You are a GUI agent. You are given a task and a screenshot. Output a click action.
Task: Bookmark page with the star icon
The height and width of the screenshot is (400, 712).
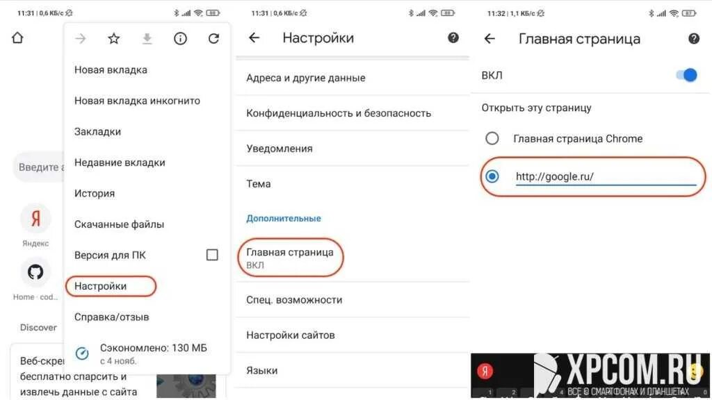click(113, 39)
